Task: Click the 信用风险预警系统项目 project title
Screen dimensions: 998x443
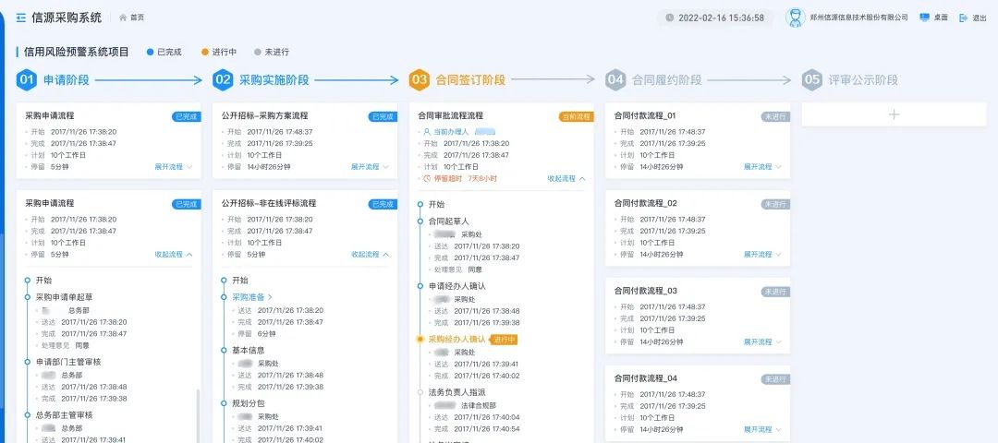Action: tap(77, 52)
